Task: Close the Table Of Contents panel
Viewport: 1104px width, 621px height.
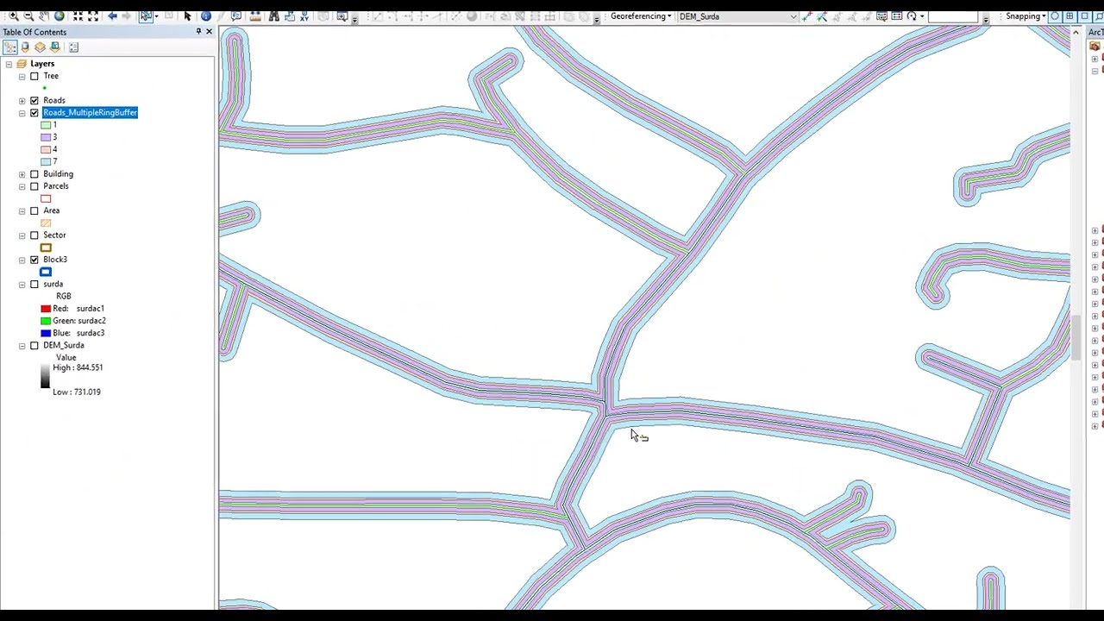Action: click(209, 32)
